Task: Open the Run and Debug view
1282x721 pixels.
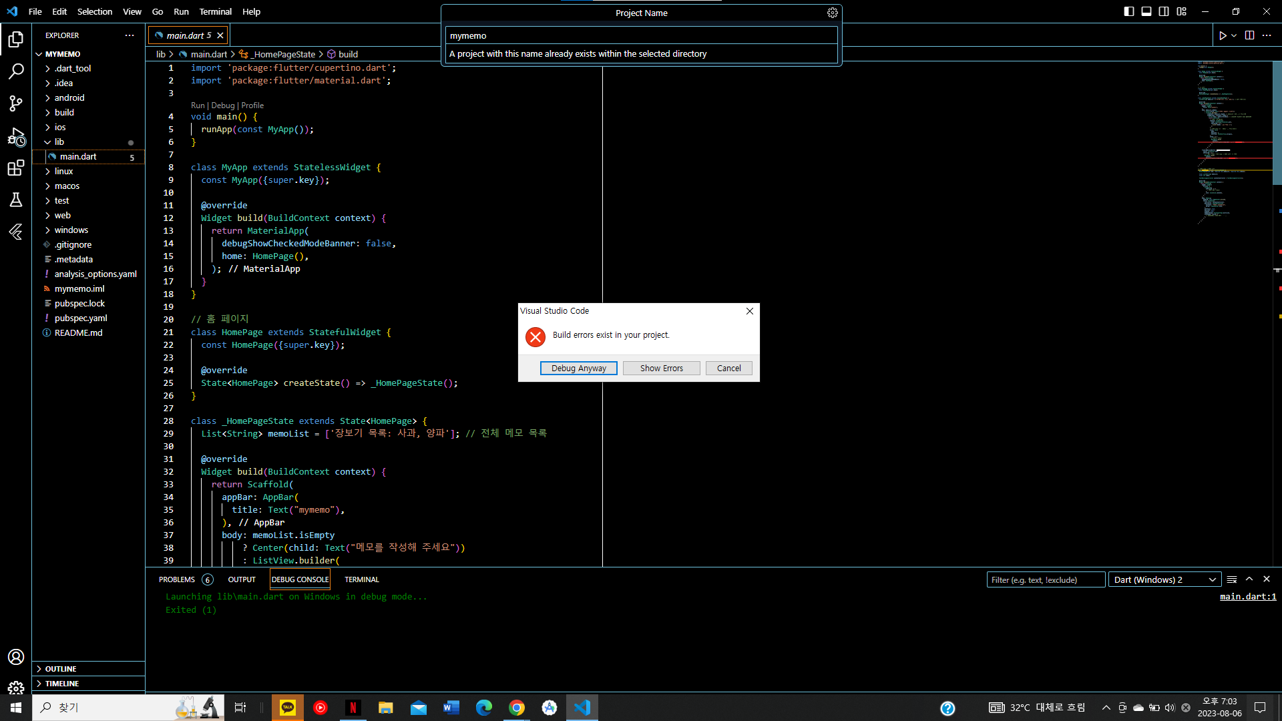Action: (x=16, y=136)
